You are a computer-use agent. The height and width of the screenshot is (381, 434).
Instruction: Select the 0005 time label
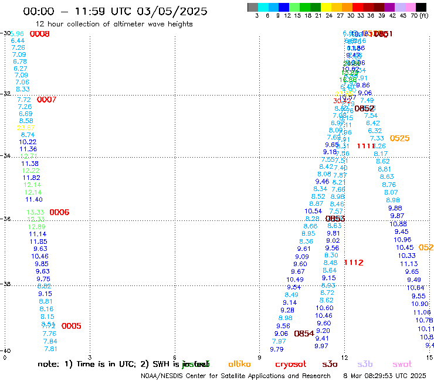pos(71,326)
